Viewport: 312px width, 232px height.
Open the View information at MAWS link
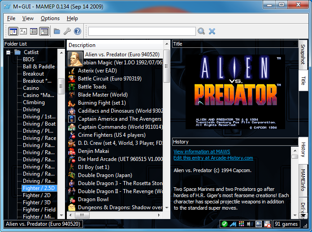202,152
